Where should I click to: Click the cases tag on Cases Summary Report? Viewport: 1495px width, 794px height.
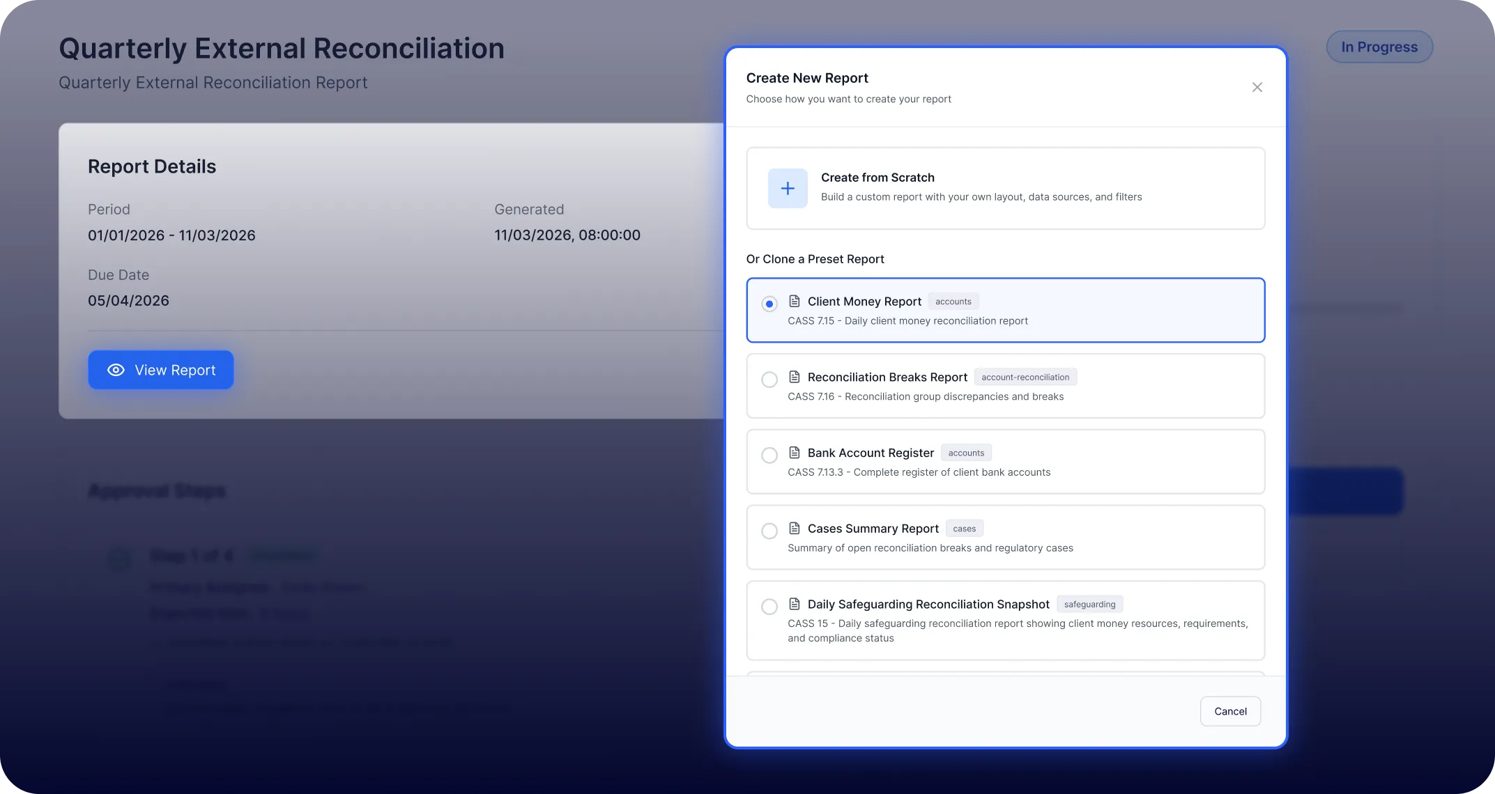pyautogui.click(x=964, y=529)
